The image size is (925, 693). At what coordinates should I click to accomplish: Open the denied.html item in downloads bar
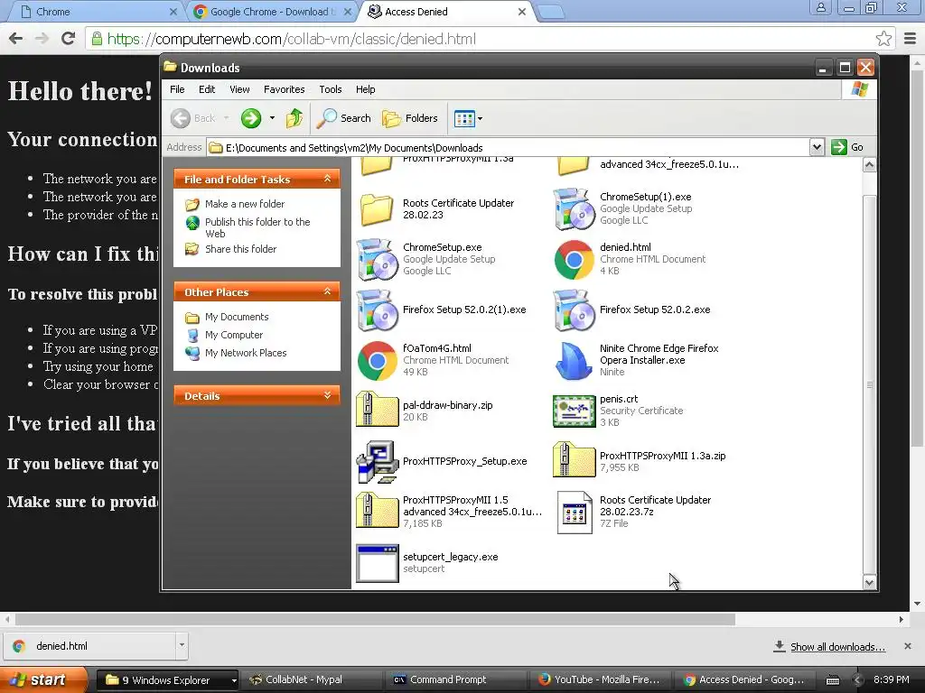tap(89, 646)
